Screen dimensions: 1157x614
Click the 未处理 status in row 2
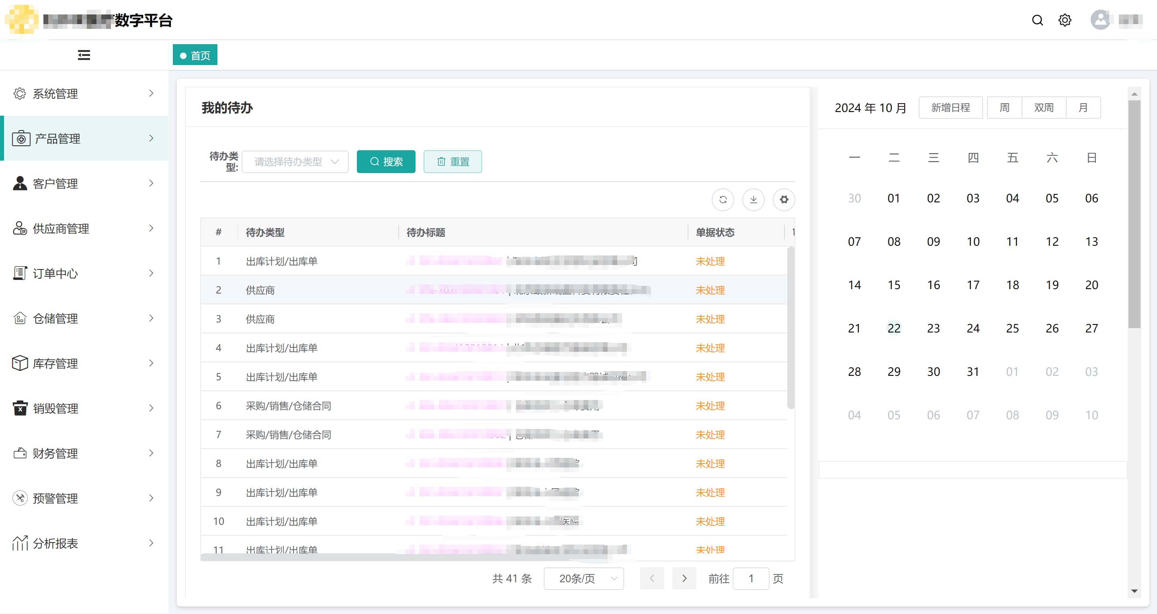[x=710, y=290]
